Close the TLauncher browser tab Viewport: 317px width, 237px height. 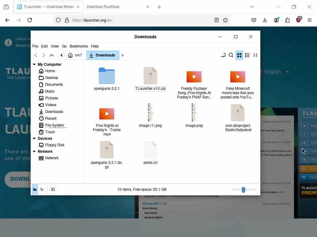tap(78, 7)
